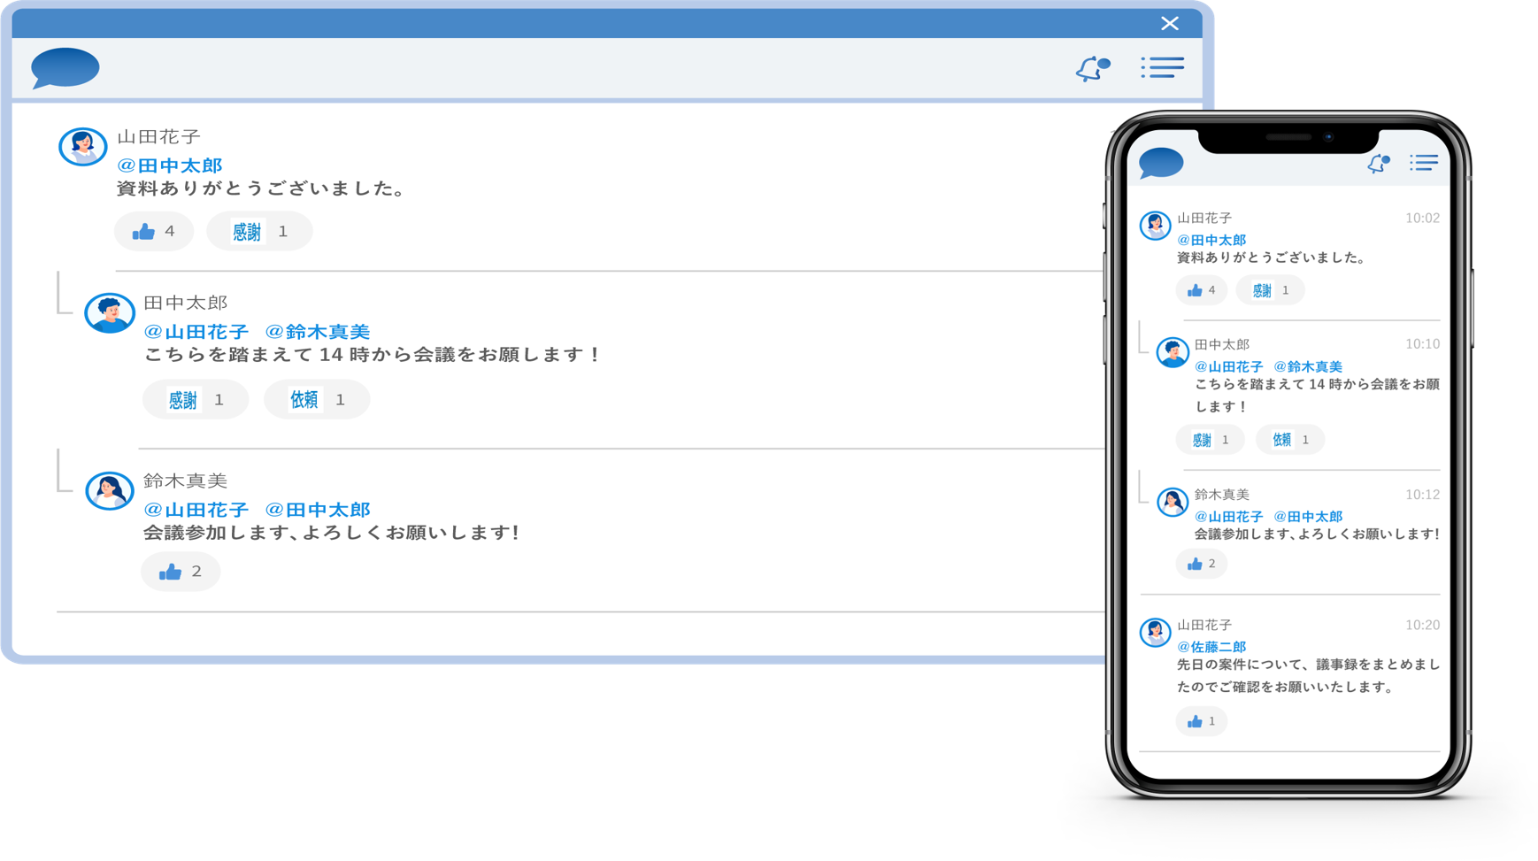Click 田中太郎's avatar in the desktop thread
Screen dimensions: 1538x861
109,313
